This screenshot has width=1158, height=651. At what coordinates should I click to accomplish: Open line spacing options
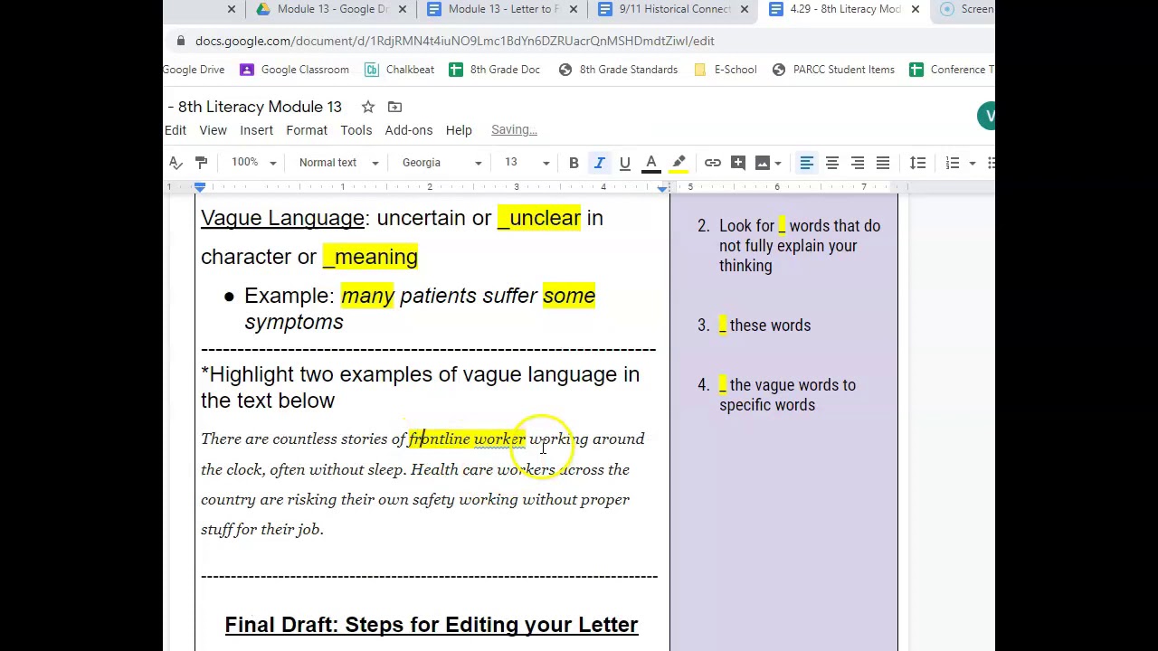(x=917, y=163)
